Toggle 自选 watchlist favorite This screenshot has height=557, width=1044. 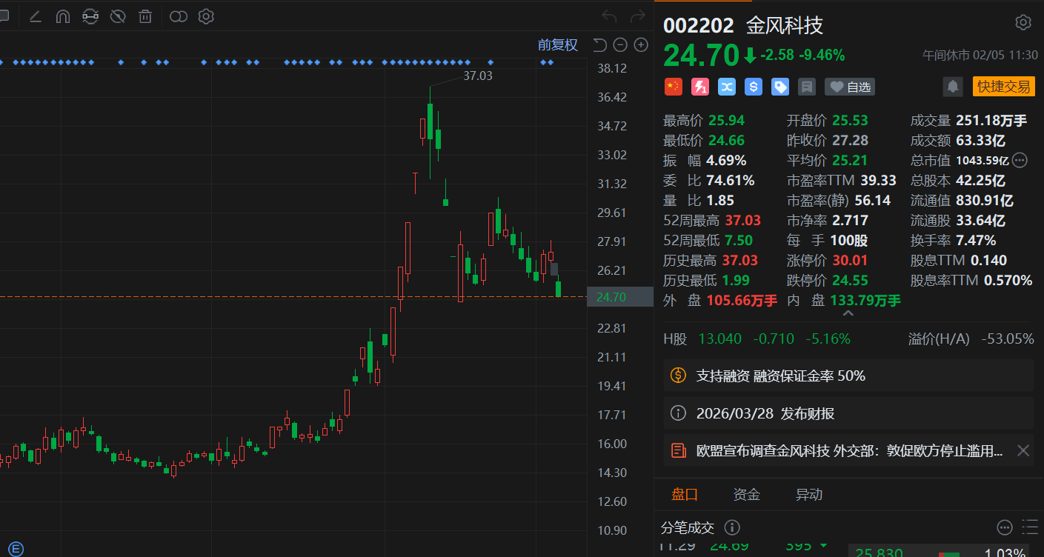[850, 87]
